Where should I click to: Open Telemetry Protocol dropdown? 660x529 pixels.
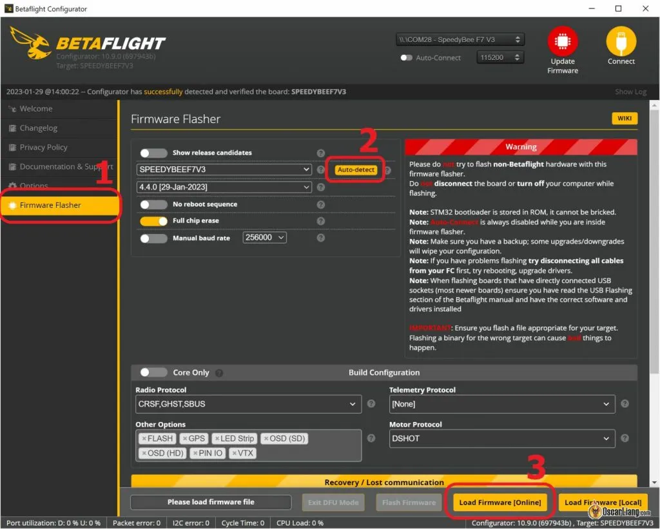coord(501,404)
